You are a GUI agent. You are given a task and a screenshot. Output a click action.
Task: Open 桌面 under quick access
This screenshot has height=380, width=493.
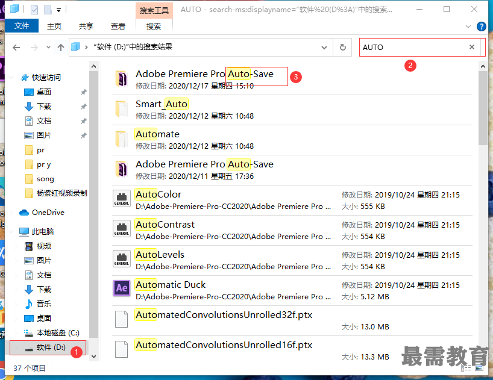click(x=44, y=92)
